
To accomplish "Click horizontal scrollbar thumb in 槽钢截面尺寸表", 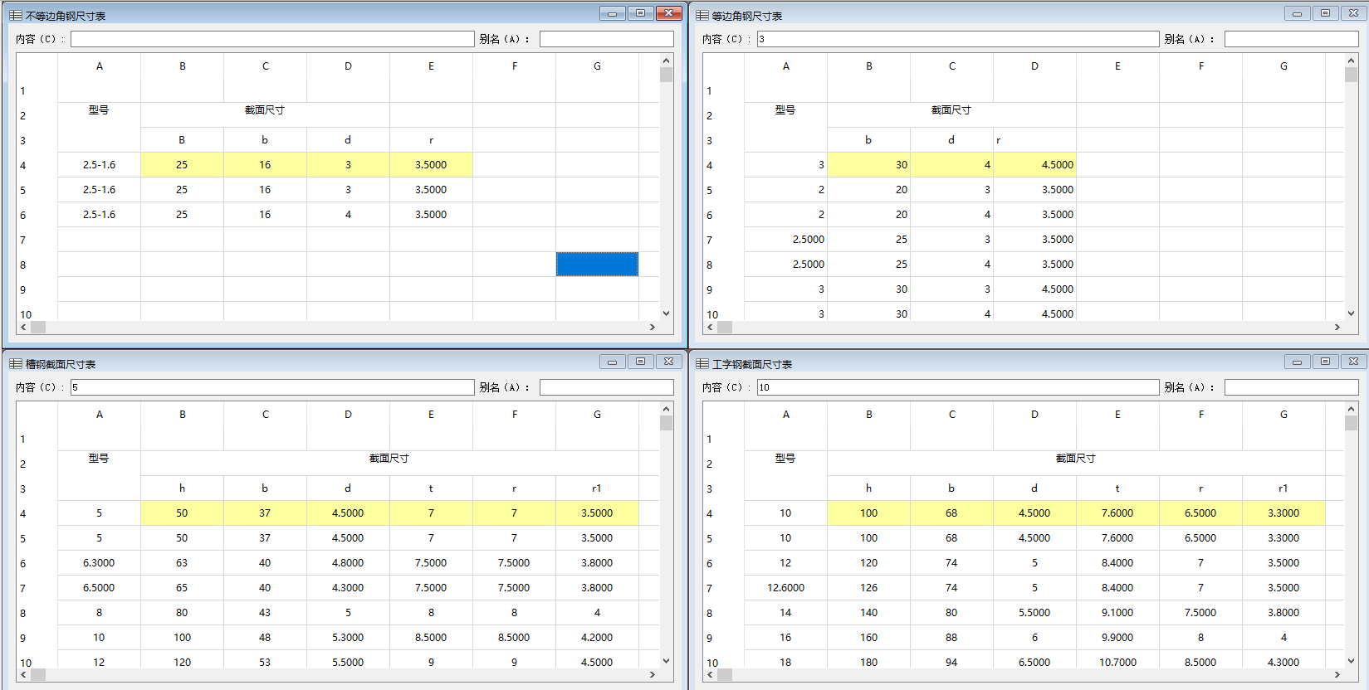I will click(38, 675).
